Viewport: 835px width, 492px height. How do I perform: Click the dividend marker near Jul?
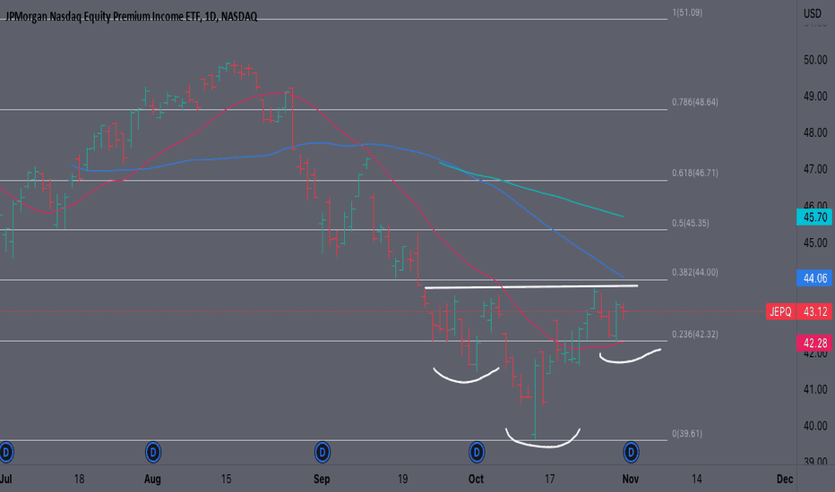click(x=6, y=453)
